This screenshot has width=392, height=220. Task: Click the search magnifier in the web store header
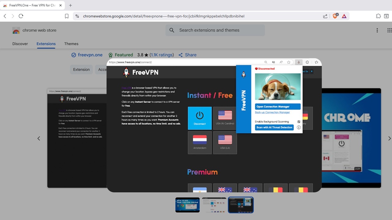171,30
